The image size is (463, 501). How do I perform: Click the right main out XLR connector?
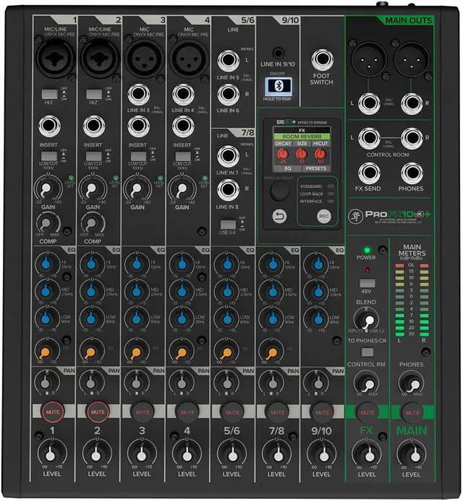point(411,59)
